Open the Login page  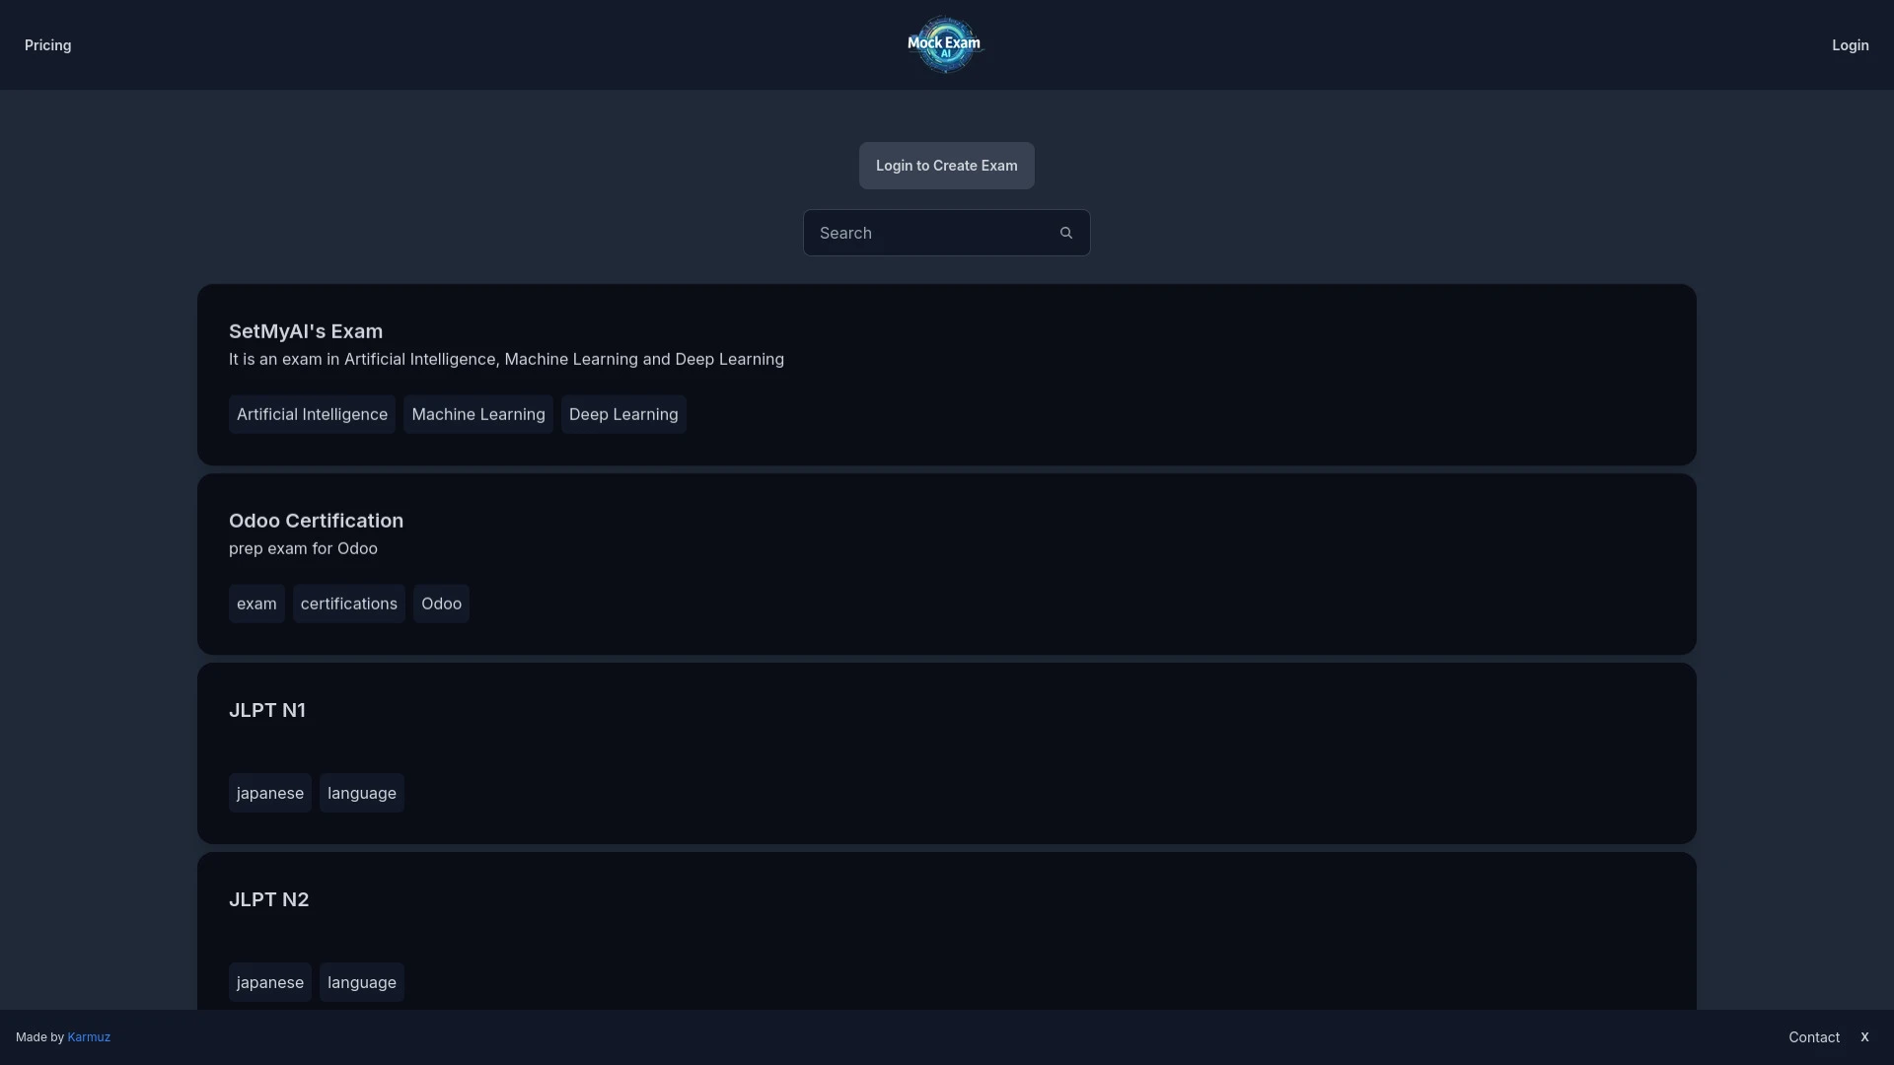[x=1851, y=45]
